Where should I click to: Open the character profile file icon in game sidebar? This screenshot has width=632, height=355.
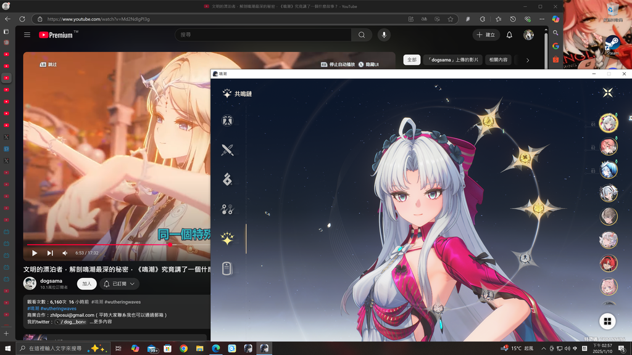(227, 269)
